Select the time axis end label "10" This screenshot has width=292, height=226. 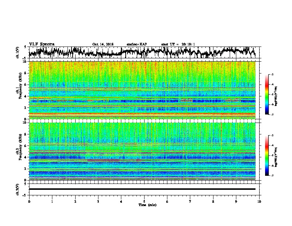(x=259, y=201)
